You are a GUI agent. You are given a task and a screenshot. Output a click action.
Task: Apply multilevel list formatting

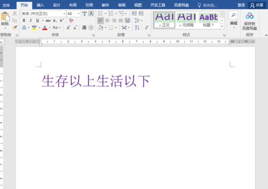(121, 13)
